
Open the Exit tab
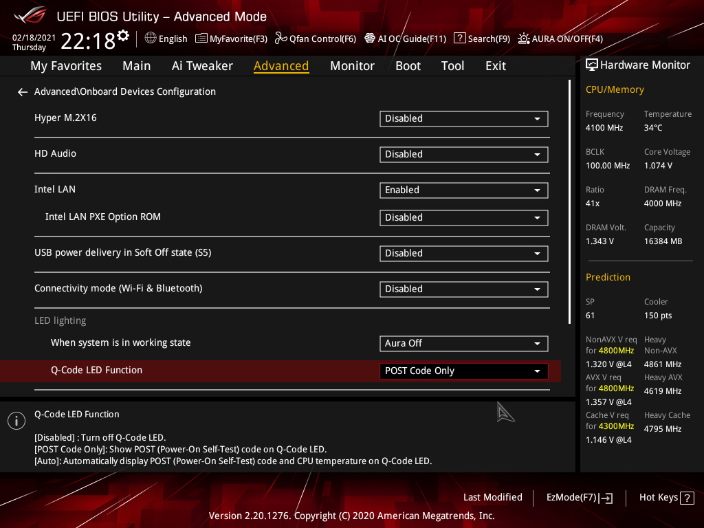496,66
